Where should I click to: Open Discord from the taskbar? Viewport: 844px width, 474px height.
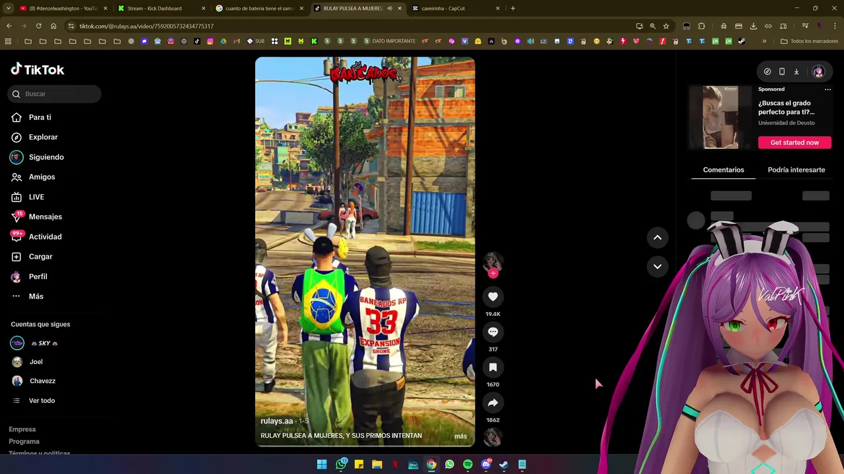click(486, 465)
